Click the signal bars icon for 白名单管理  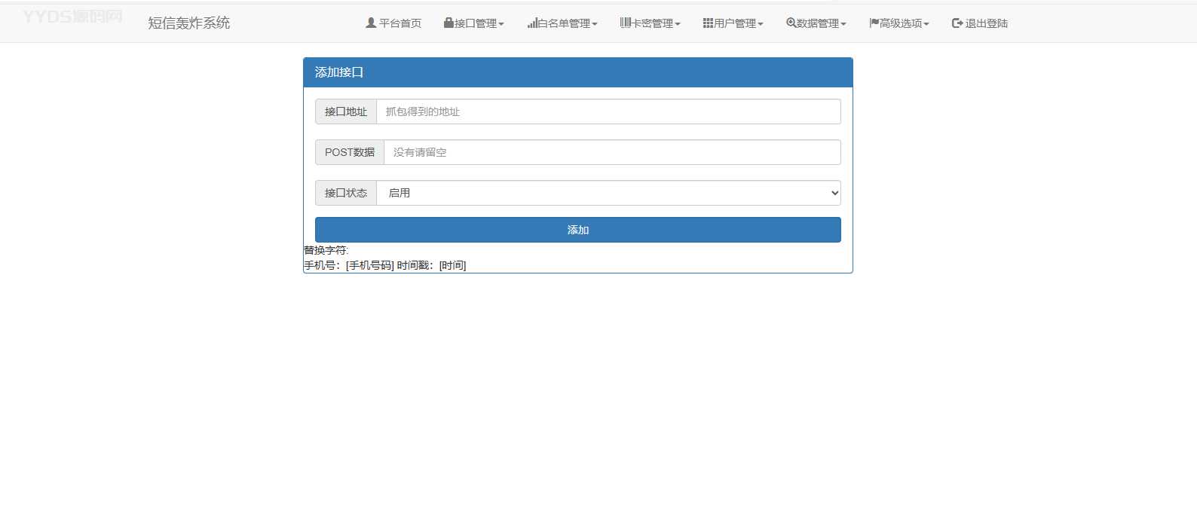532,23
